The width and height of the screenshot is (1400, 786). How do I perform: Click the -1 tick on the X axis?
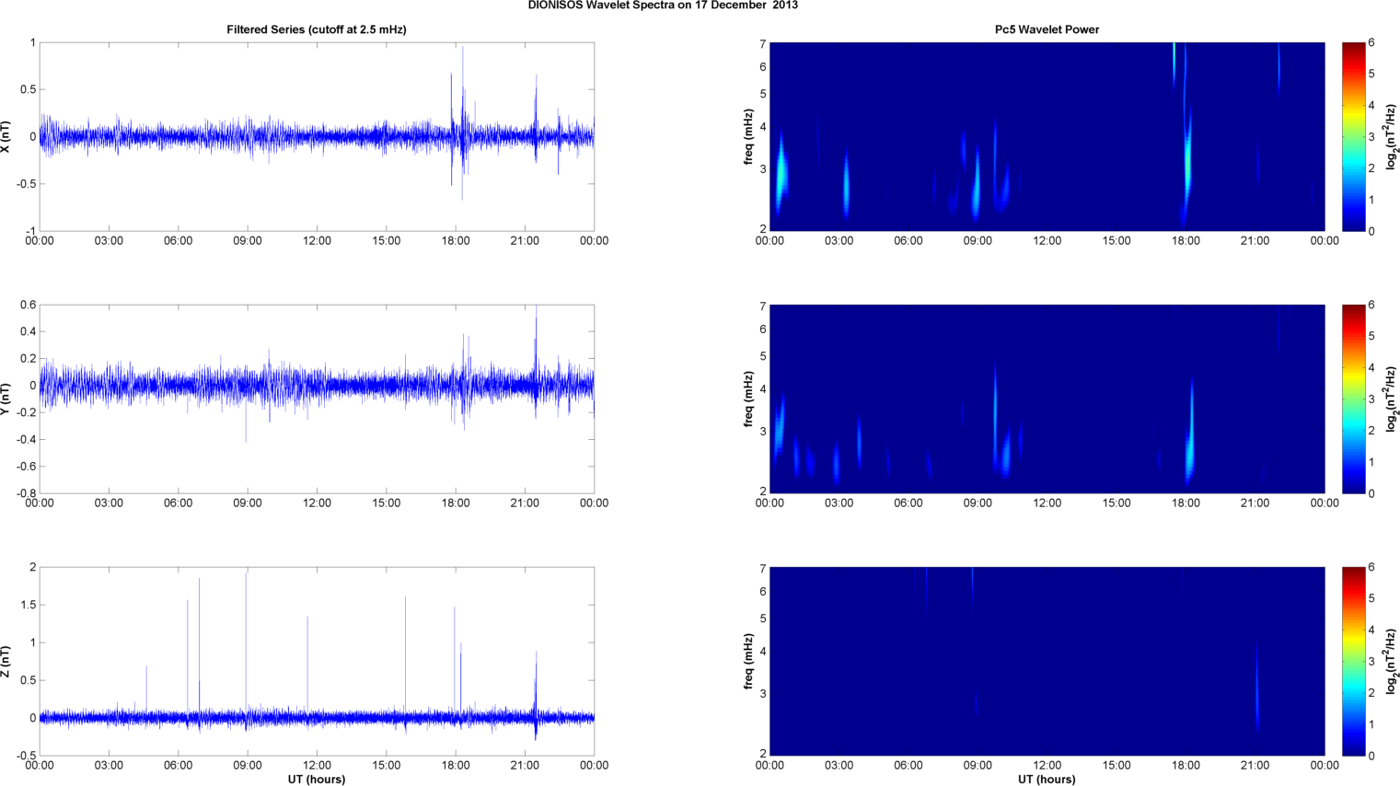click(x=30, y=231)
